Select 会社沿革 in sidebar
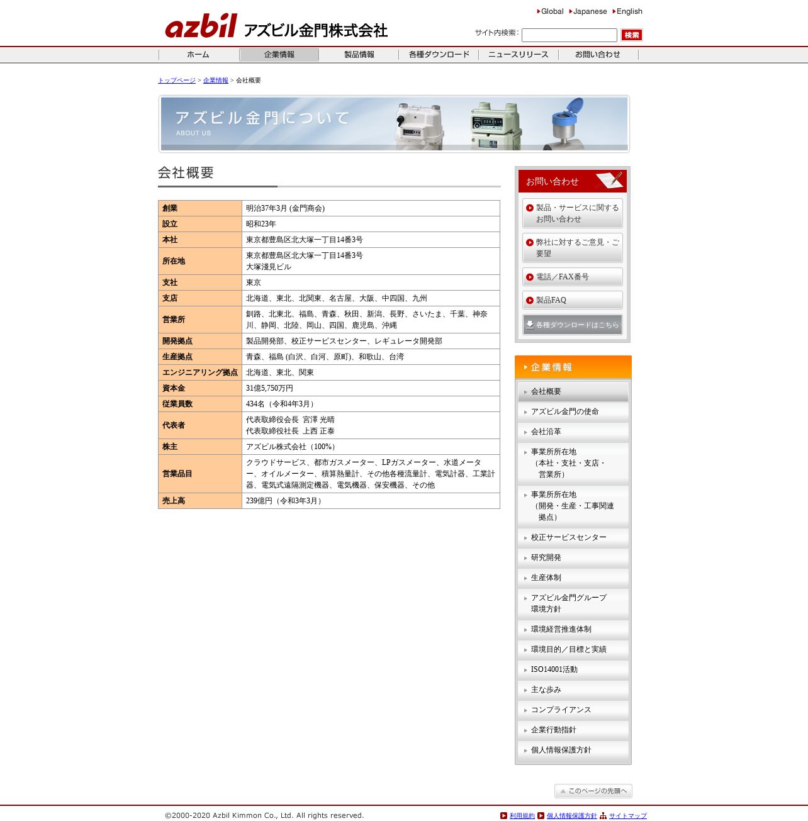 pos(573,432)
